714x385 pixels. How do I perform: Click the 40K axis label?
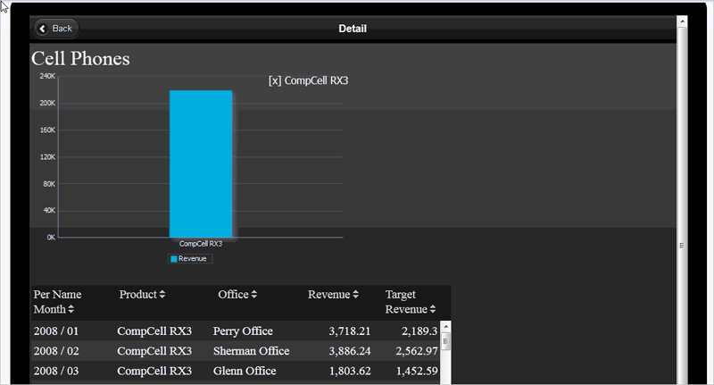click(49, 211)
